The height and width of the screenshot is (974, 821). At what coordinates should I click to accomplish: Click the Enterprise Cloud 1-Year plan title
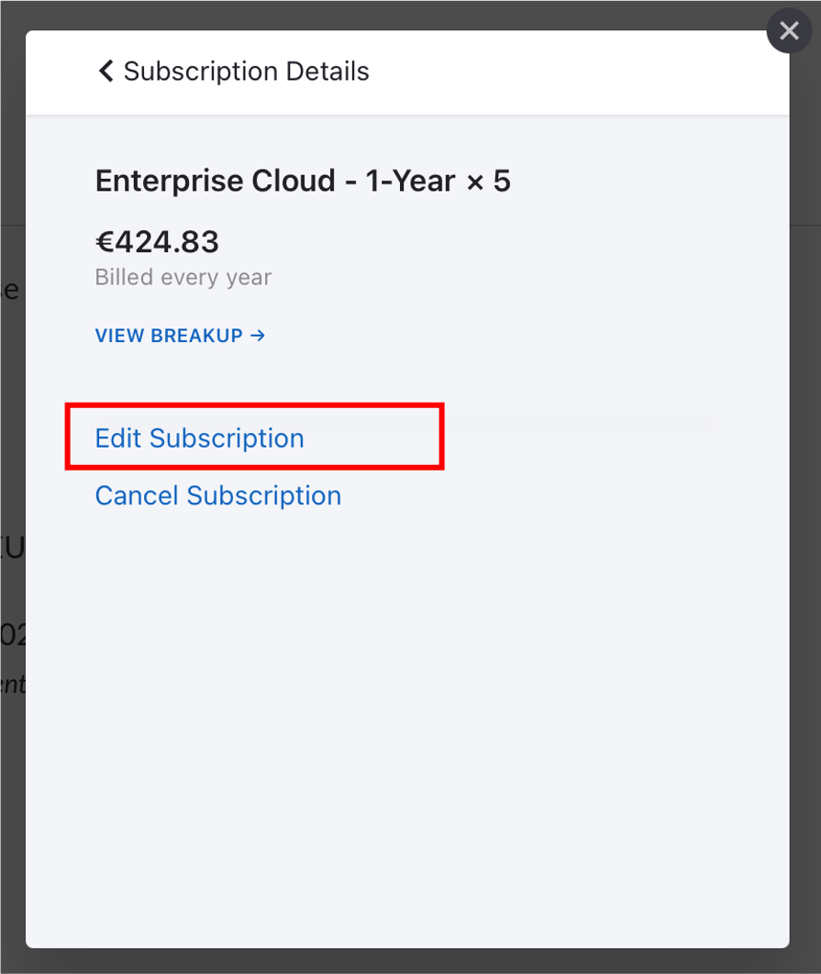tap(303, 182)
